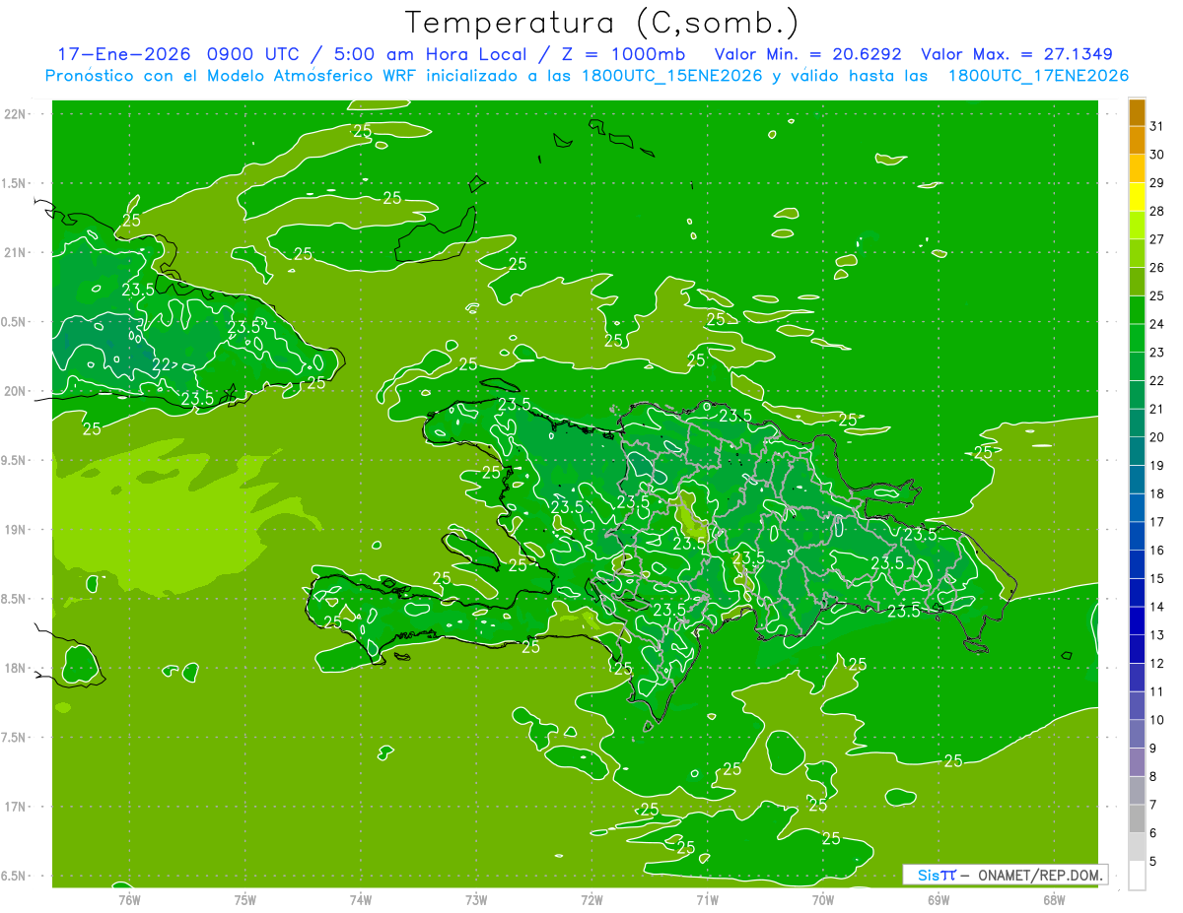Click the "Valor Min. = 20.6292" value
1183x913 pixels.
(x=808, y=54)
